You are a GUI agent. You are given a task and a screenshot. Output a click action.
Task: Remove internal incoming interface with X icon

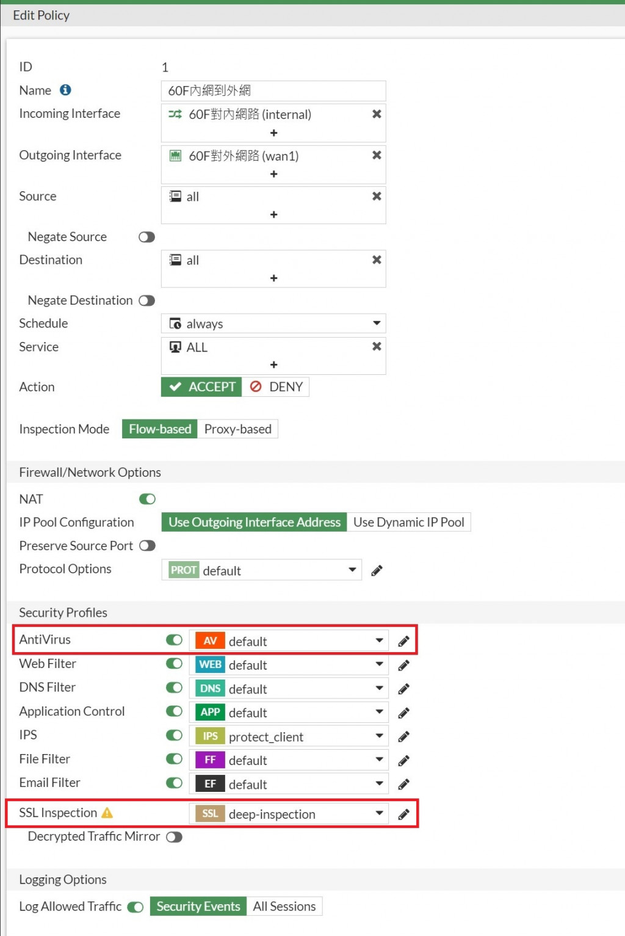(x=377, y=114)
